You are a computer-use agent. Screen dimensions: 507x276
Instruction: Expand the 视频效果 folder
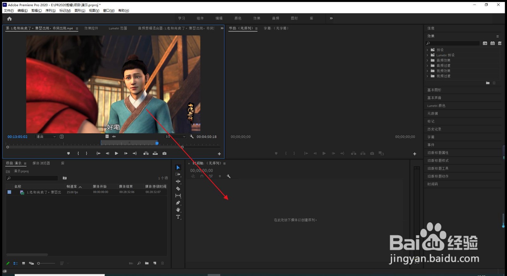point(427,71)
